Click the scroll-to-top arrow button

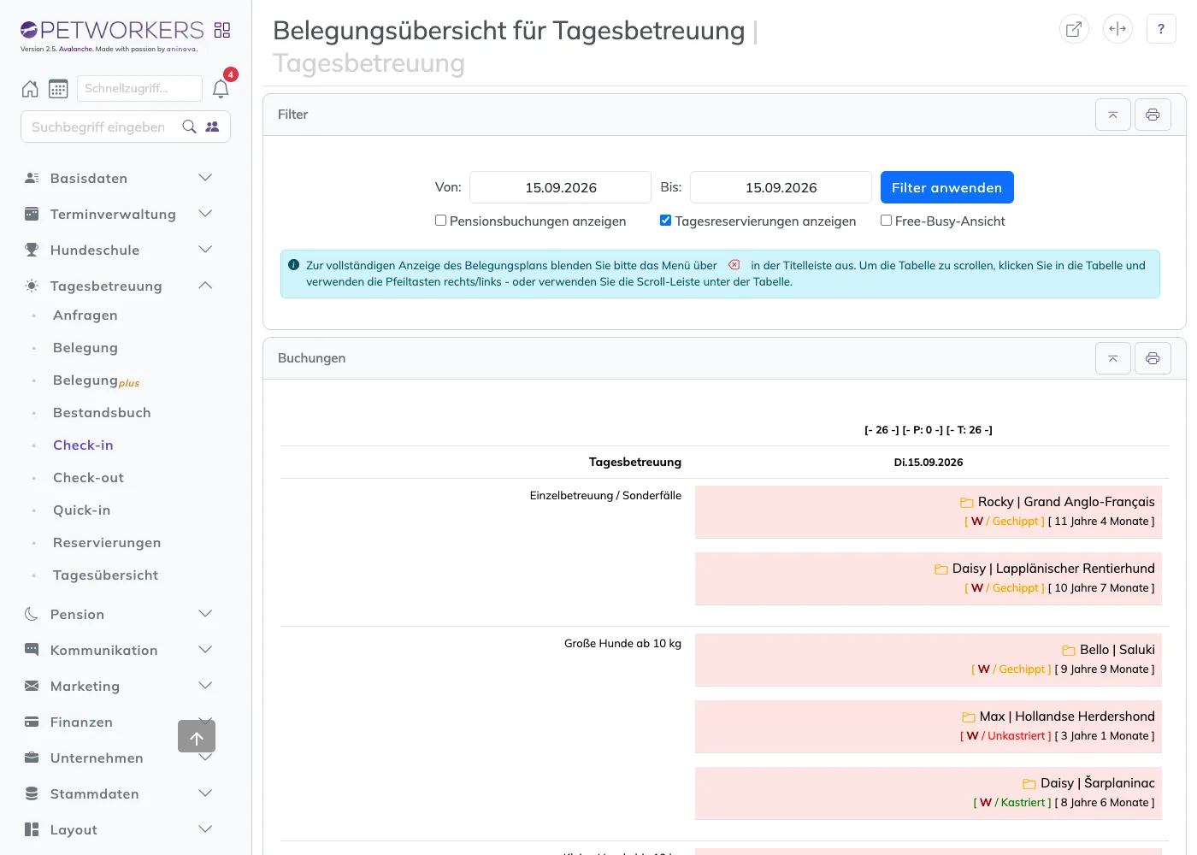coord(197,736)
